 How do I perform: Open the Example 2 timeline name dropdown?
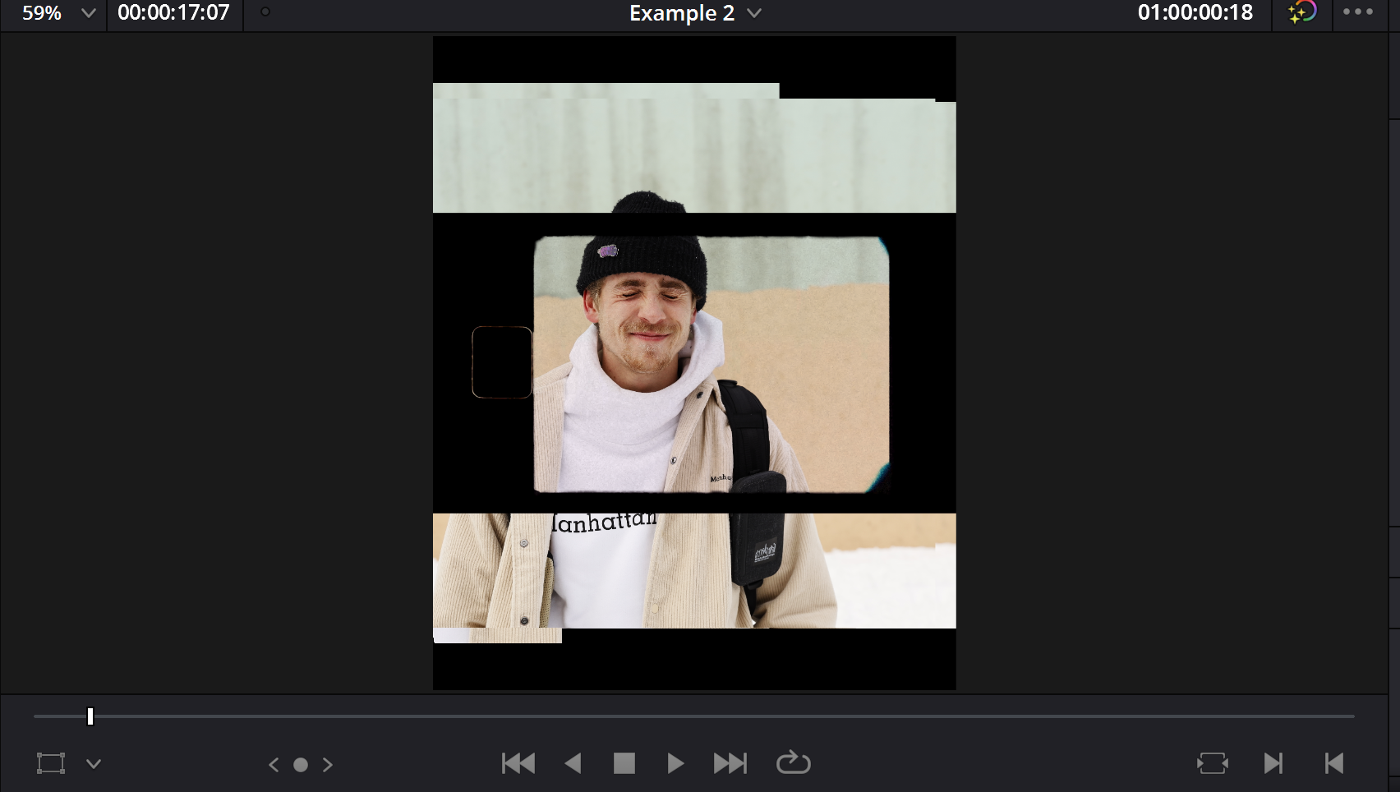coord(695,13)
